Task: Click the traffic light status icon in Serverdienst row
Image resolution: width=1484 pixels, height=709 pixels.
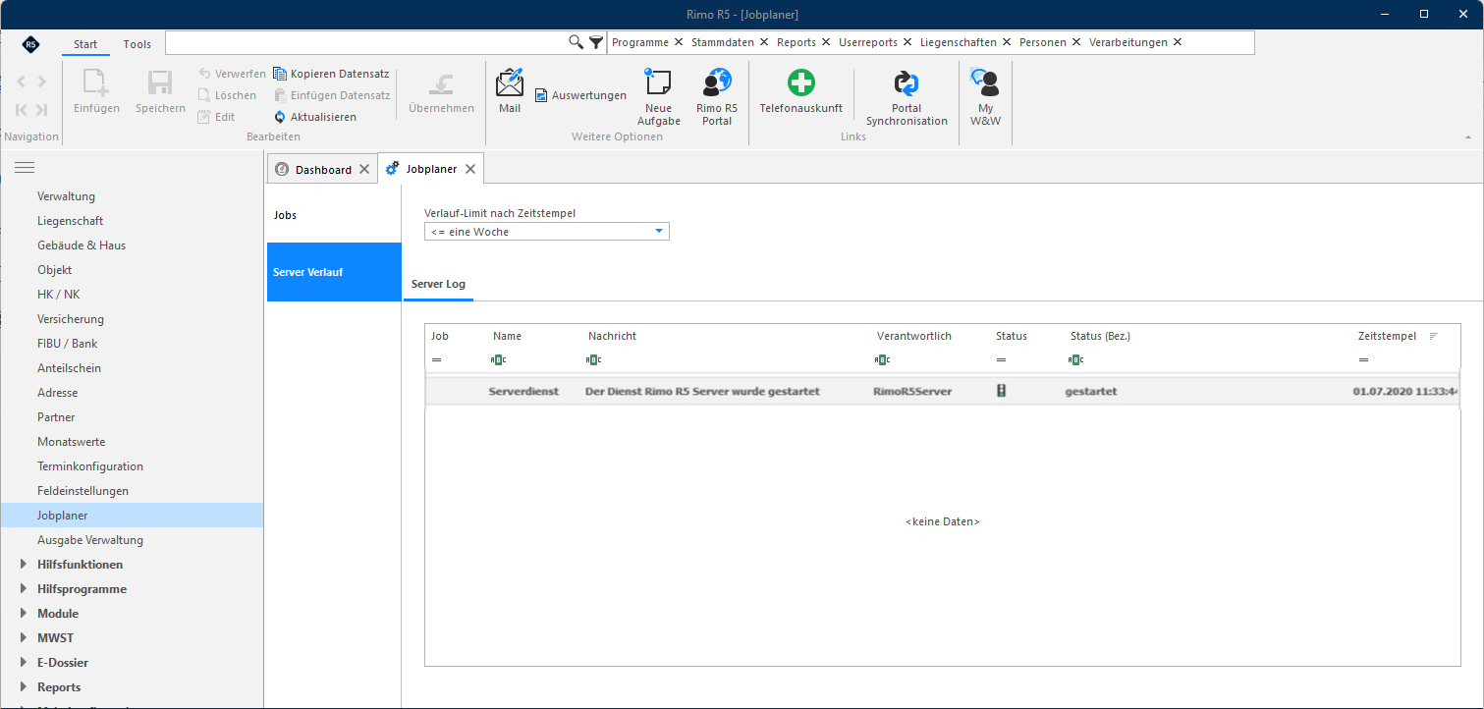Action: point(1001,391)
